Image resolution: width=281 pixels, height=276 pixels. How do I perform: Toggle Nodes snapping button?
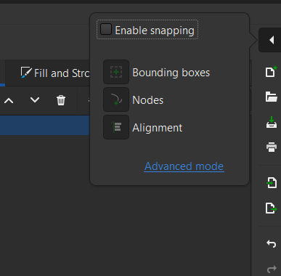[x=116, y=100]
